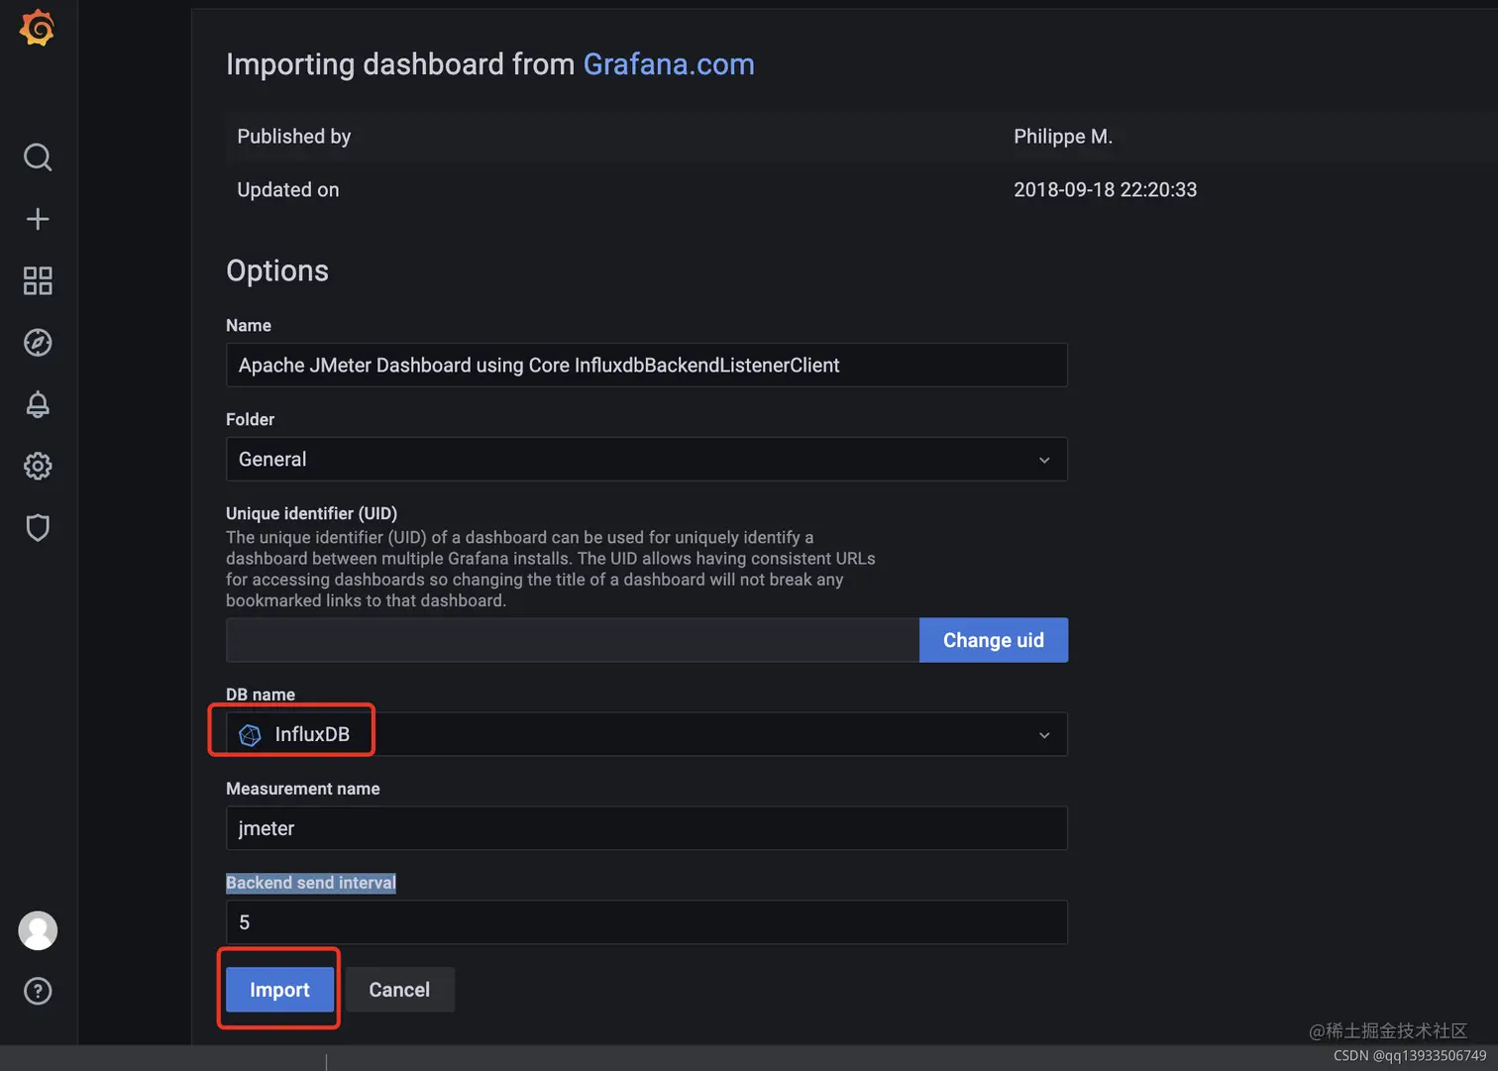Open the user profile avatar
1498x1071 pixels.
[x=38, y=930]
